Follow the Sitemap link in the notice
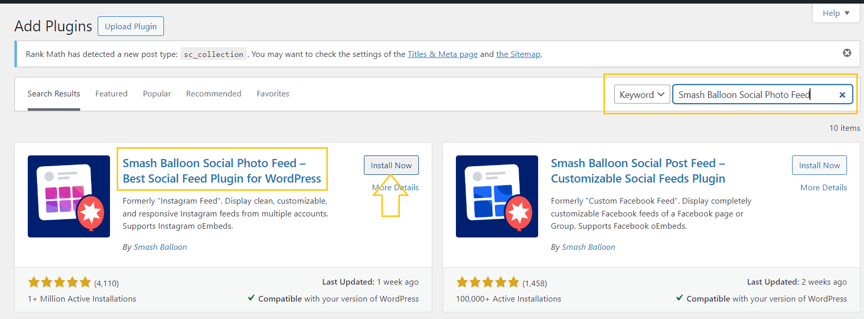Screen dimensions: 864x319 click(x=518, y=54)
